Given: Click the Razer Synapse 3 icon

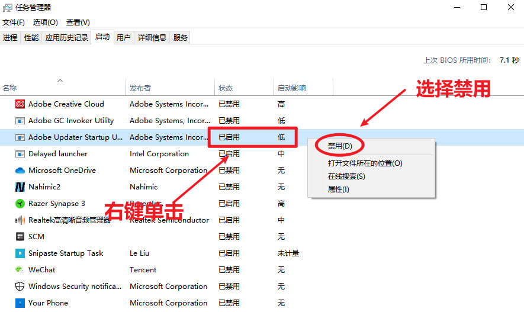Looking at the screenshot, I should pos(20,204).
